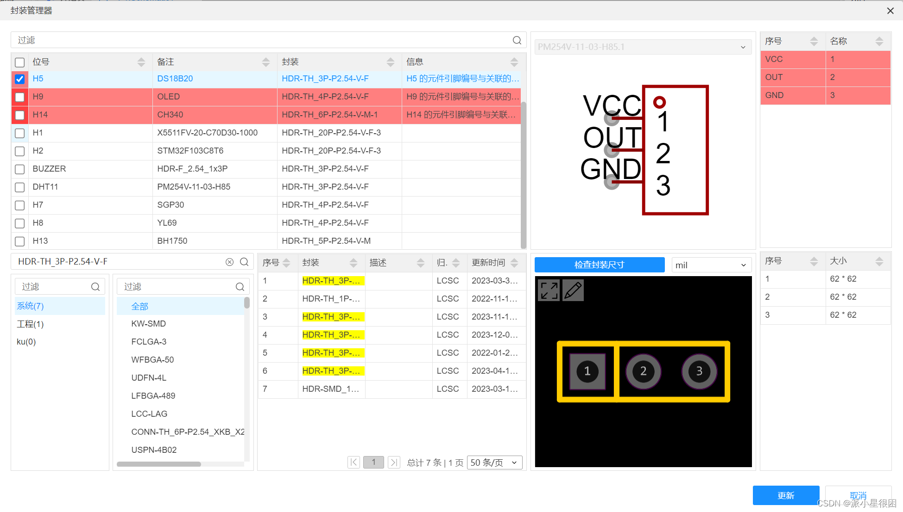Click the 检查封装尺寸 button
The width and height of the screenshot is (903, 512).
(599, 265)
